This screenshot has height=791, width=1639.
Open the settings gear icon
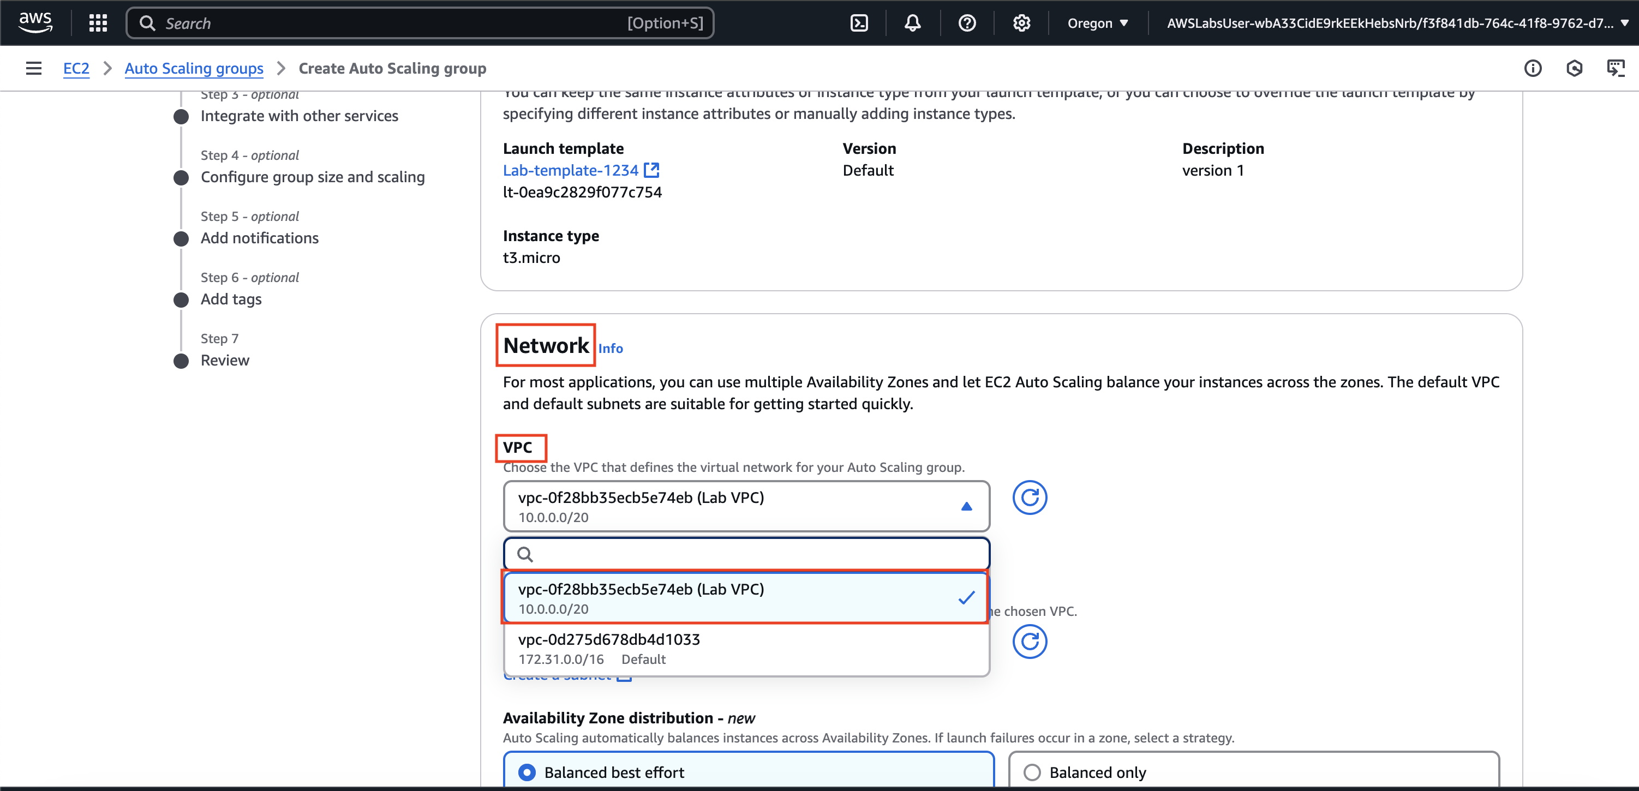[x=1021, y=23]
